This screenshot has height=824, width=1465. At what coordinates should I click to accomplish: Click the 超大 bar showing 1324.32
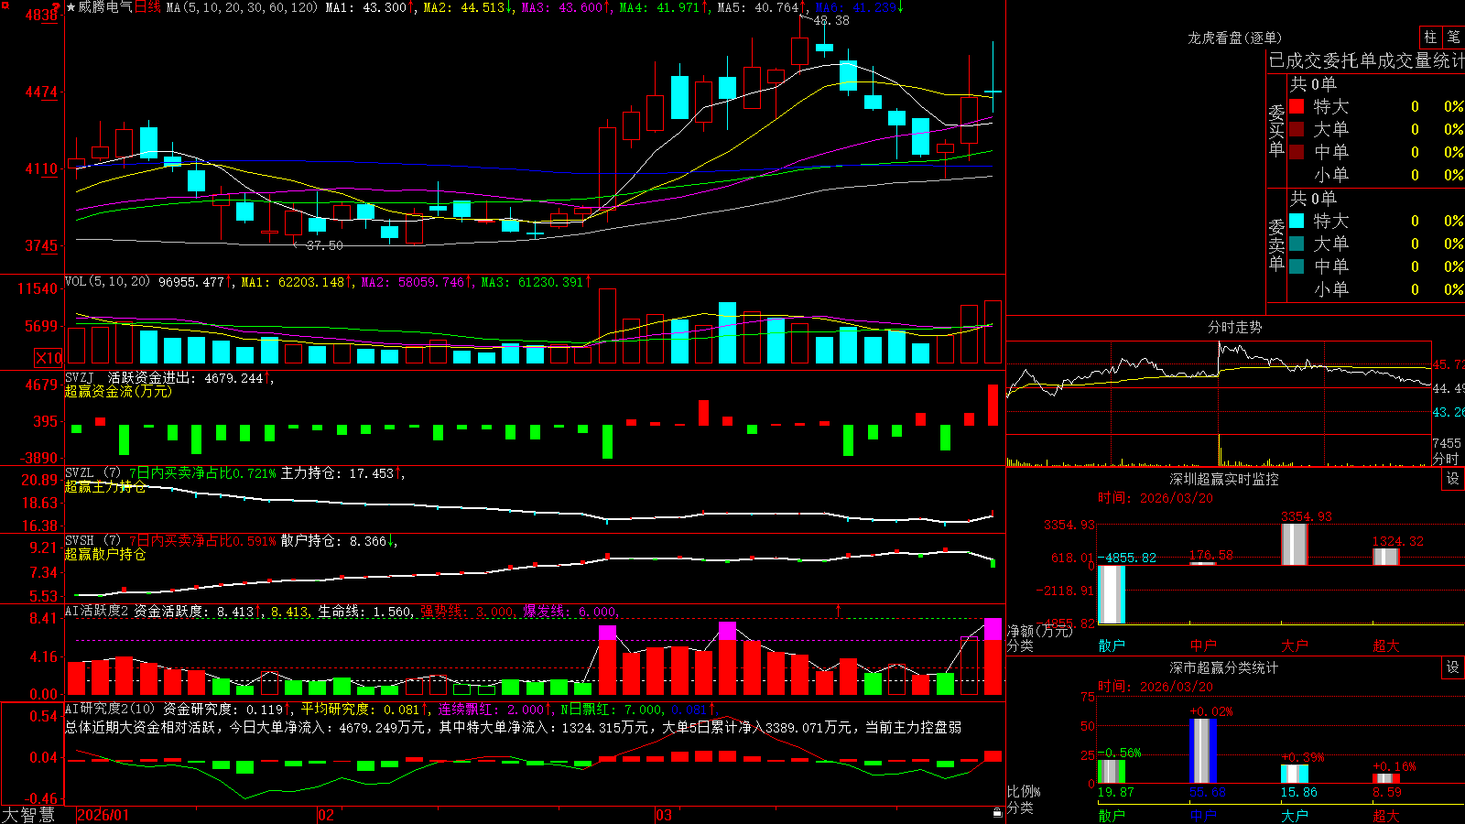click(1386, 558)
